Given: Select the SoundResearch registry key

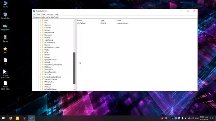Looking at the screenshot, I should point(50,72).
